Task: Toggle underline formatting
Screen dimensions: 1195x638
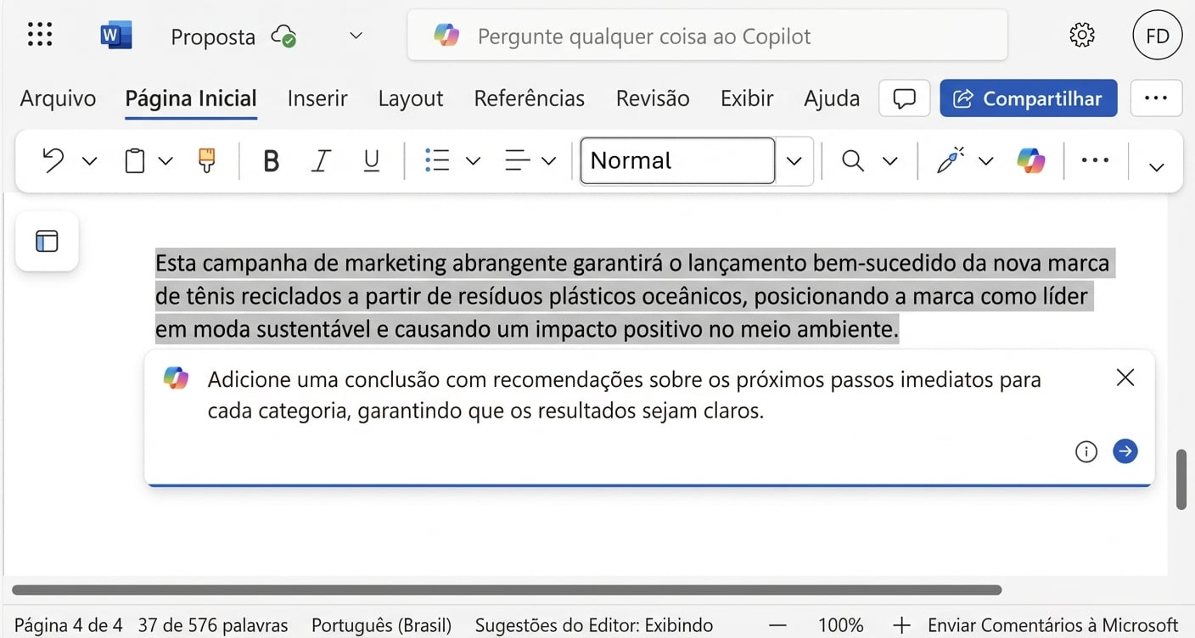Action: point(371,160)
